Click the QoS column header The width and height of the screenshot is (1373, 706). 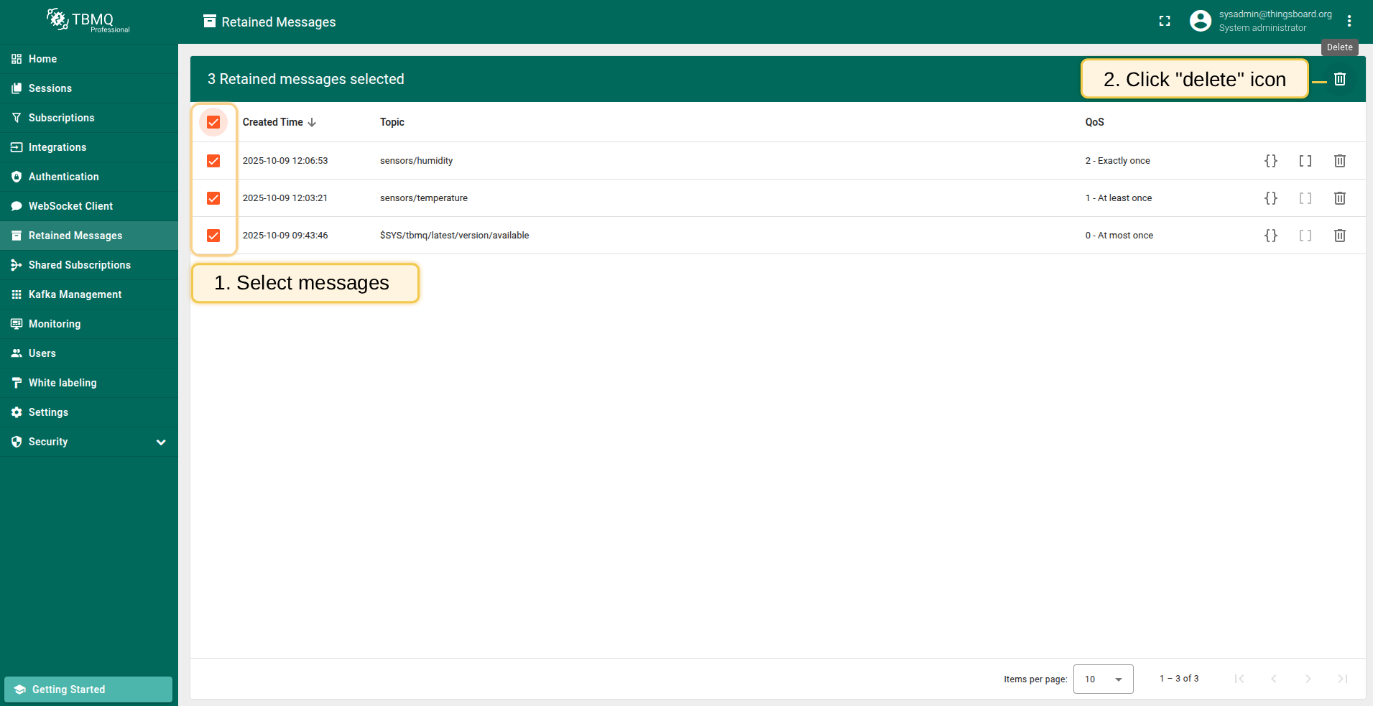tap(1094, 122)
